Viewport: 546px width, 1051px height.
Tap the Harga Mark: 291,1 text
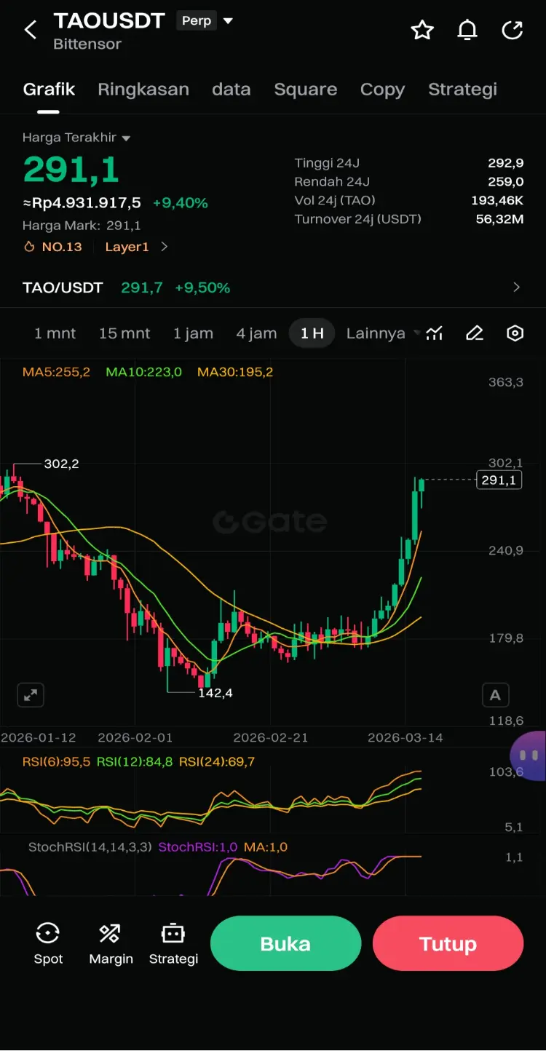click(82, 226)
